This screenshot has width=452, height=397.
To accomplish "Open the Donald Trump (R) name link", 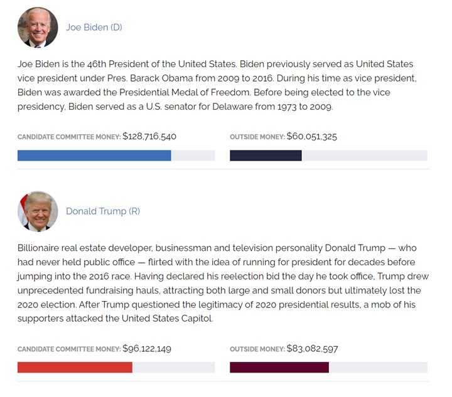I will (x=103, y=211).
